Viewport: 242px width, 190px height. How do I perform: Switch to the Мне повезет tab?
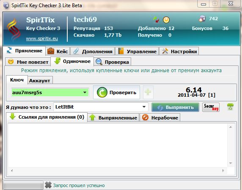[x=28, y=62]
